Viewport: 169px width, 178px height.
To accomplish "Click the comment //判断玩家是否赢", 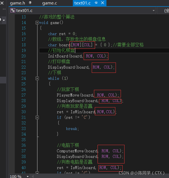I will coord(75,106).
